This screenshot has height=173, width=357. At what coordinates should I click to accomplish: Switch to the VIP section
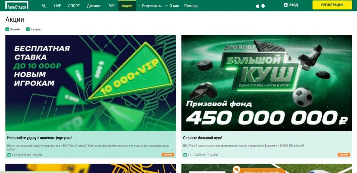(112, 6)
